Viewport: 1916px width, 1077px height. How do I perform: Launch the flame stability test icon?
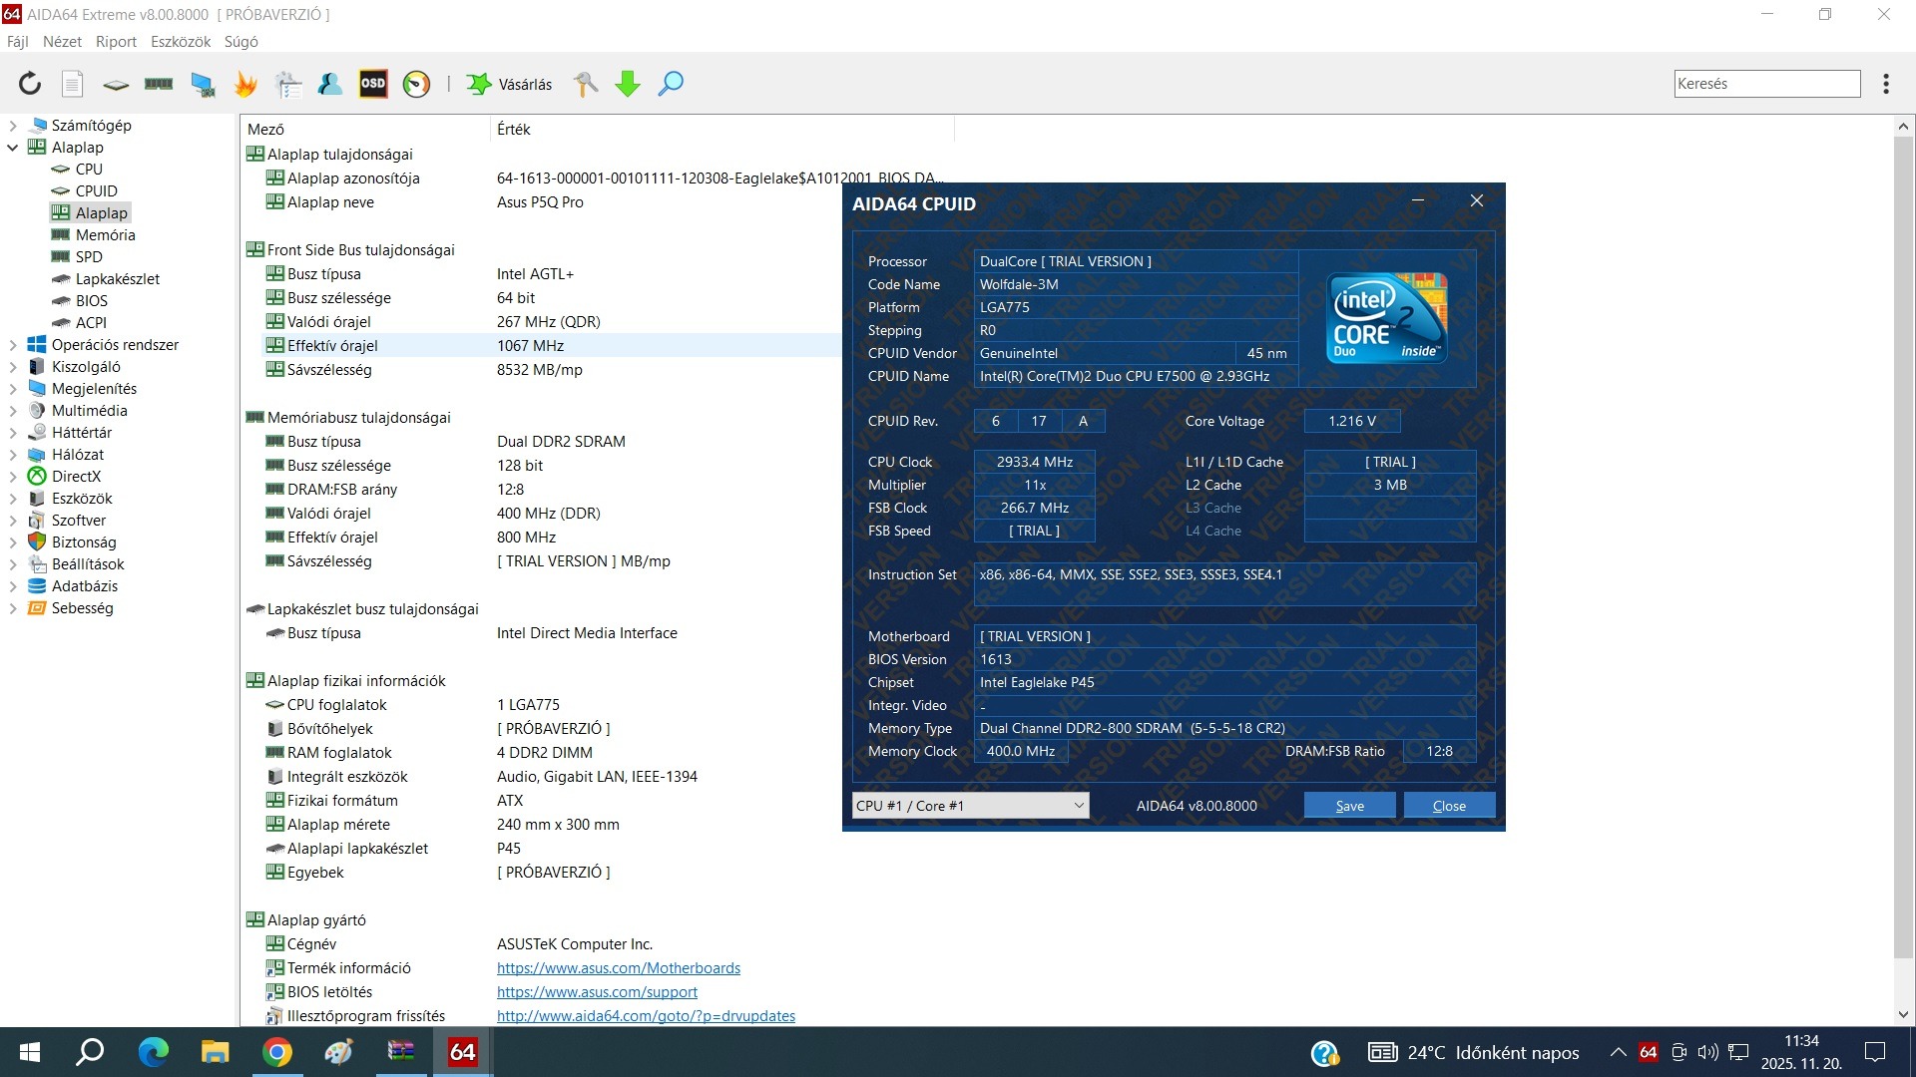[x=245, y=84]
